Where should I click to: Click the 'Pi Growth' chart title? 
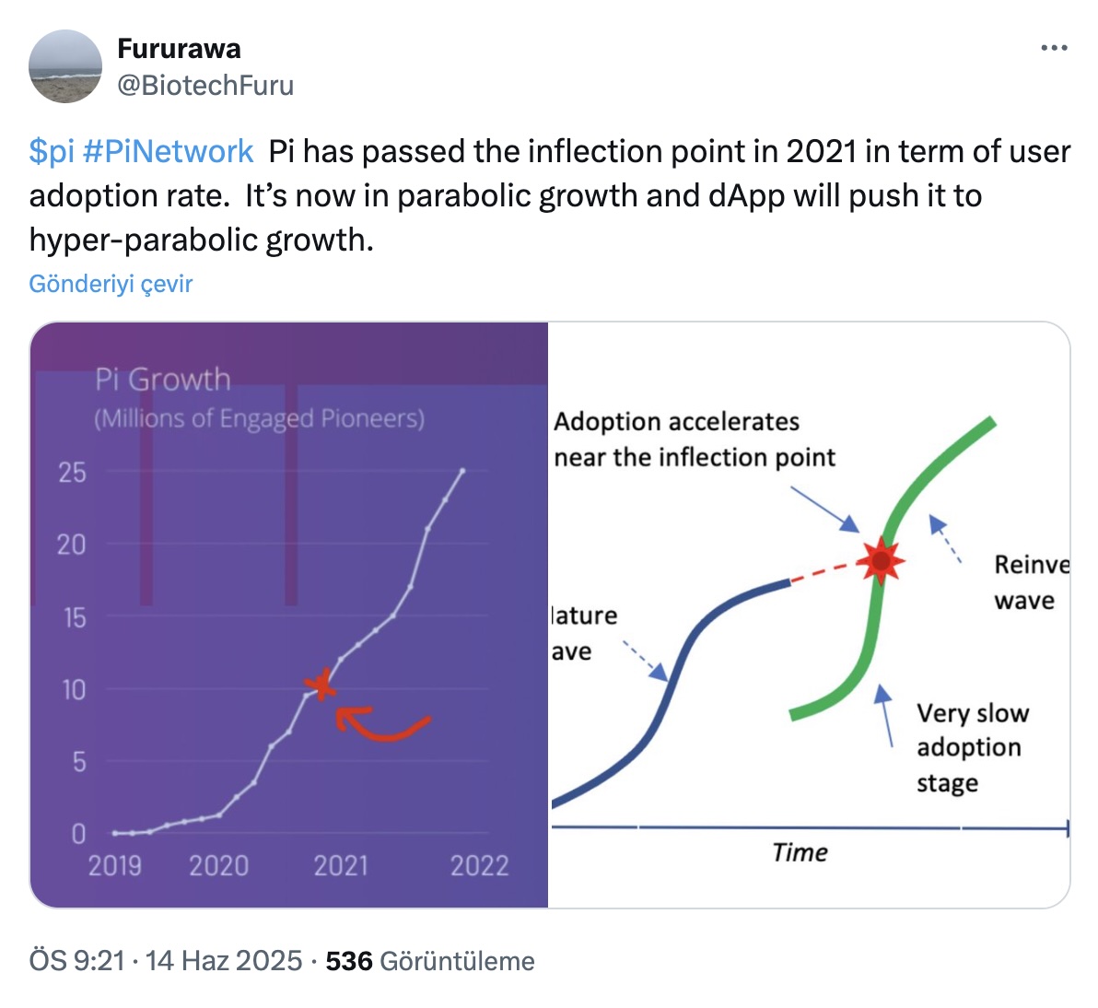click(163, 379)
